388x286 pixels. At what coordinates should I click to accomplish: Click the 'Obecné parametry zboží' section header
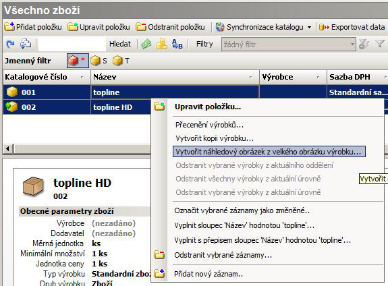pyautogui.click(x=84, y=211)
